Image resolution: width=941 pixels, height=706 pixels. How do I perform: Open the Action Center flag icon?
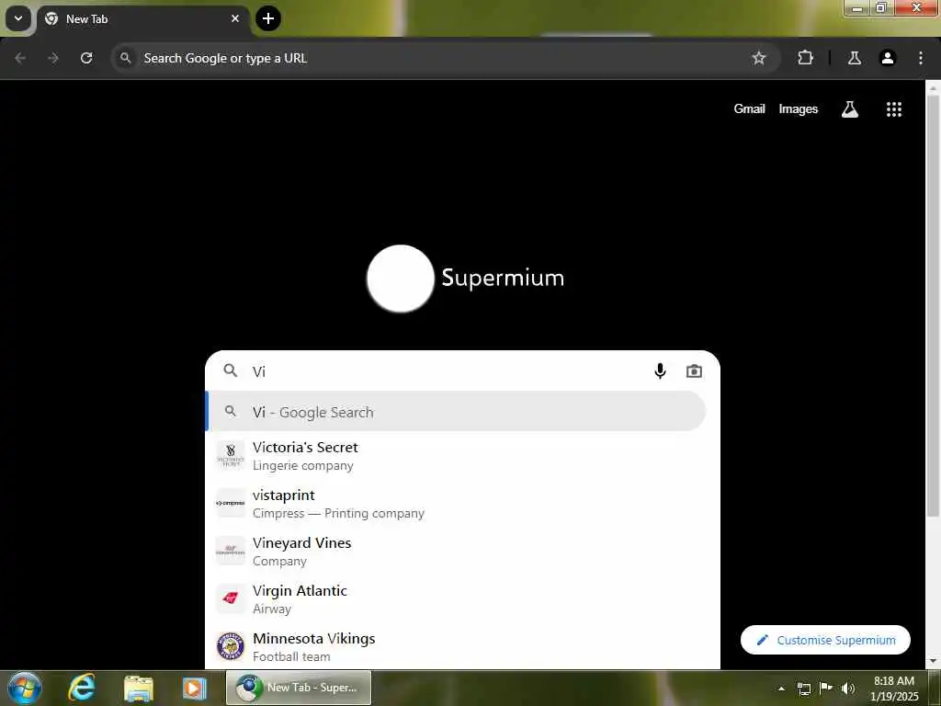[x=826, y=688]
